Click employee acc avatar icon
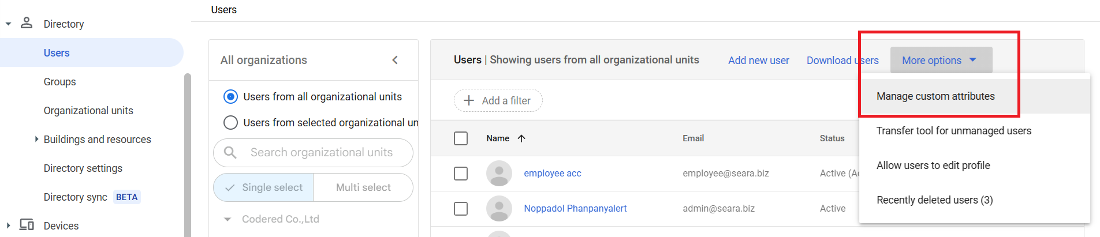The width and height of the screenshot is (1100, 237). 499,173
